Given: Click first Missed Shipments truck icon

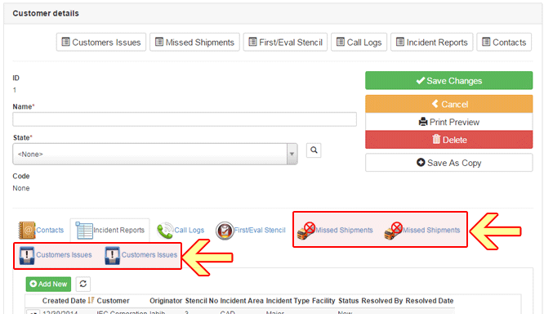Looking at the screenshot, I should coord(306,231).
